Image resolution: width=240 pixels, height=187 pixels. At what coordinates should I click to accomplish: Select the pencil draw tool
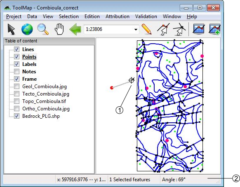click(146, 29)
